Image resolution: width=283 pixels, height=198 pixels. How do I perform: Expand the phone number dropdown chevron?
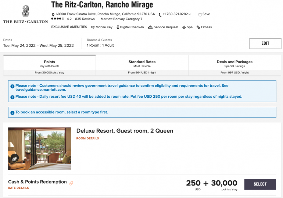[190, 14]
